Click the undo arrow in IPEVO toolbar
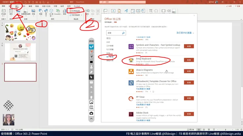This screenshot has height=136, width=243. (x=91, y=87)
